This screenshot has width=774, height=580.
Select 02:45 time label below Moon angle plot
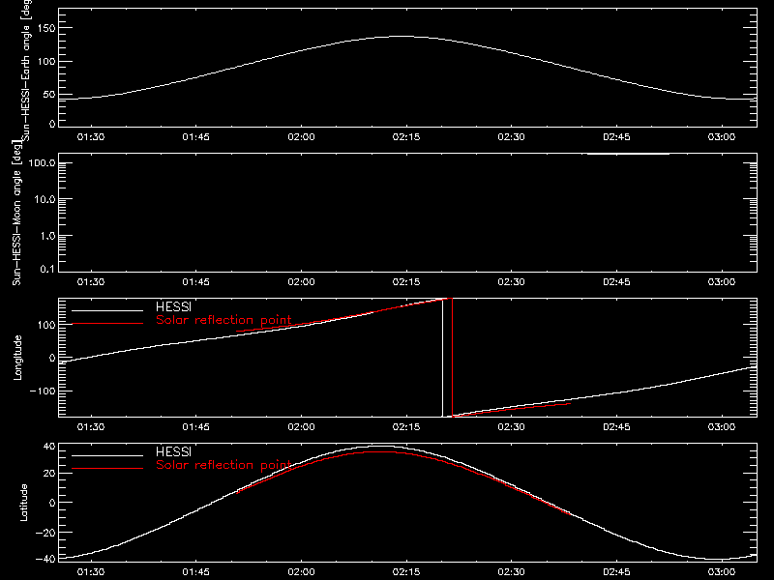(616, 282)
